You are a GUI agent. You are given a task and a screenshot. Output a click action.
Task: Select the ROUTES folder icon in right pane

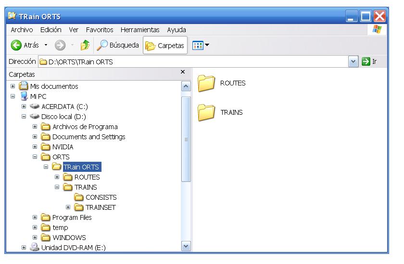tap(206, 83)
